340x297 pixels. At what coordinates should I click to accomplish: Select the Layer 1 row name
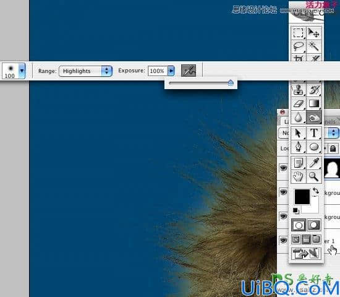point(329,241)
